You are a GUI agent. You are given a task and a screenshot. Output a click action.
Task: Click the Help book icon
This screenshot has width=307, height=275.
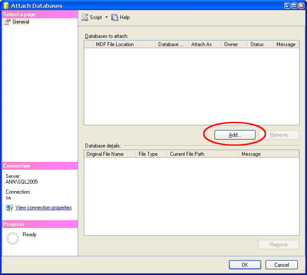tap(115, 17)
